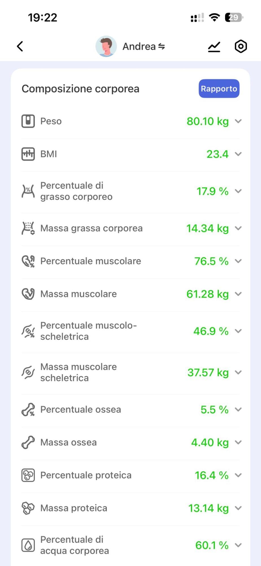Tap the 37.57 kg skeletal muscle value
The image size is (261, 566).
(x=208, y=373)
